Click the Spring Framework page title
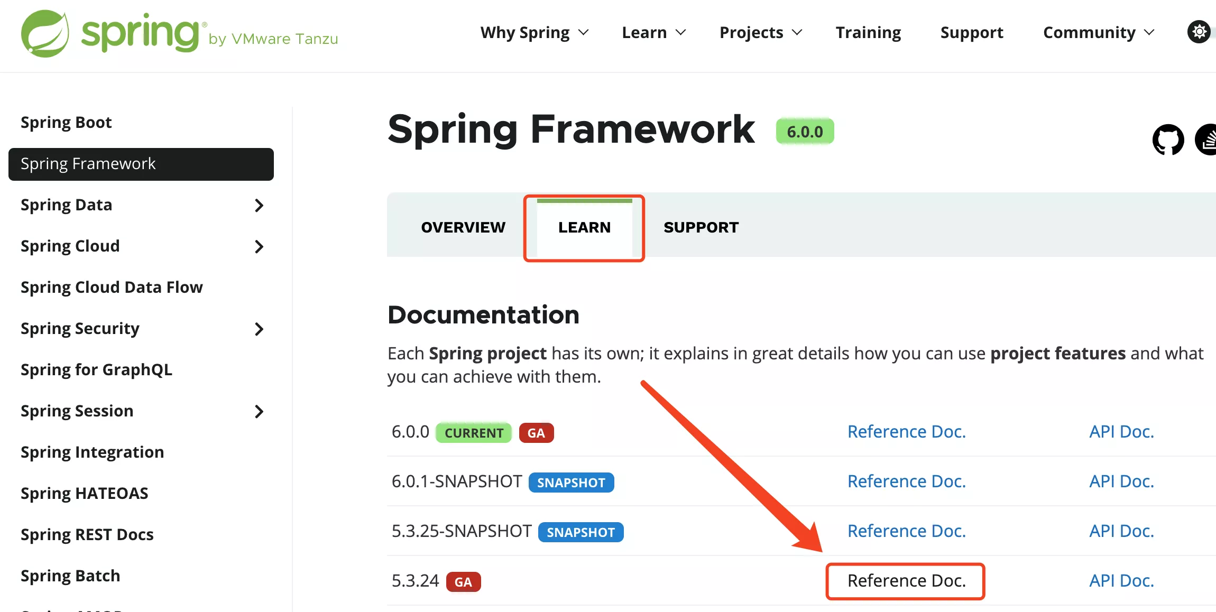1216x612 pixels. point(571,129)
